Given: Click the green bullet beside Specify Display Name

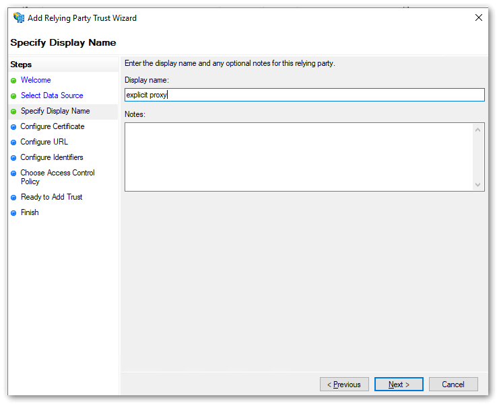Looking at the screenshot, I should [13, 112].
